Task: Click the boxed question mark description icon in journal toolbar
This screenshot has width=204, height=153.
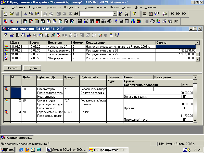Action: [x=111, y=35]
